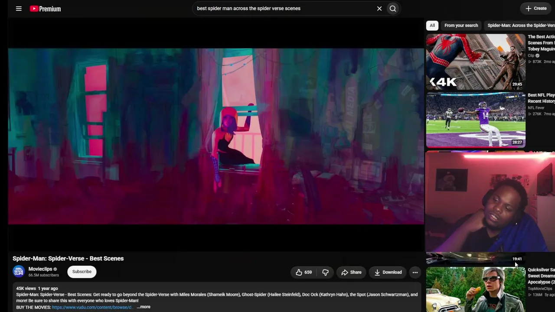This screenshot has height=312, width=555.
Task: Download the video
Action: (388, 272)
